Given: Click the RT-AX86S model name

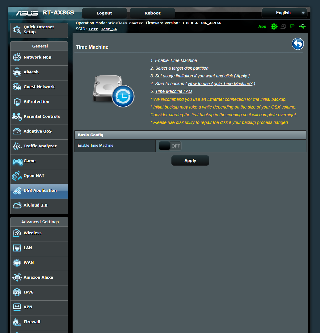Looking at the screenshot, I should 58,13.
